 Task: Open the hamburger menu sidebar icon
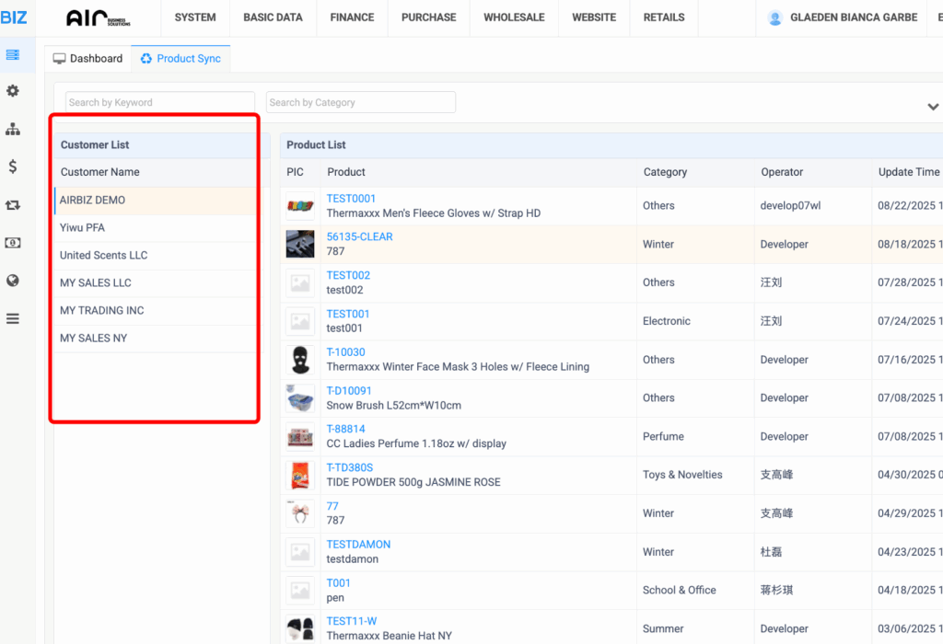tap(13, 319)
